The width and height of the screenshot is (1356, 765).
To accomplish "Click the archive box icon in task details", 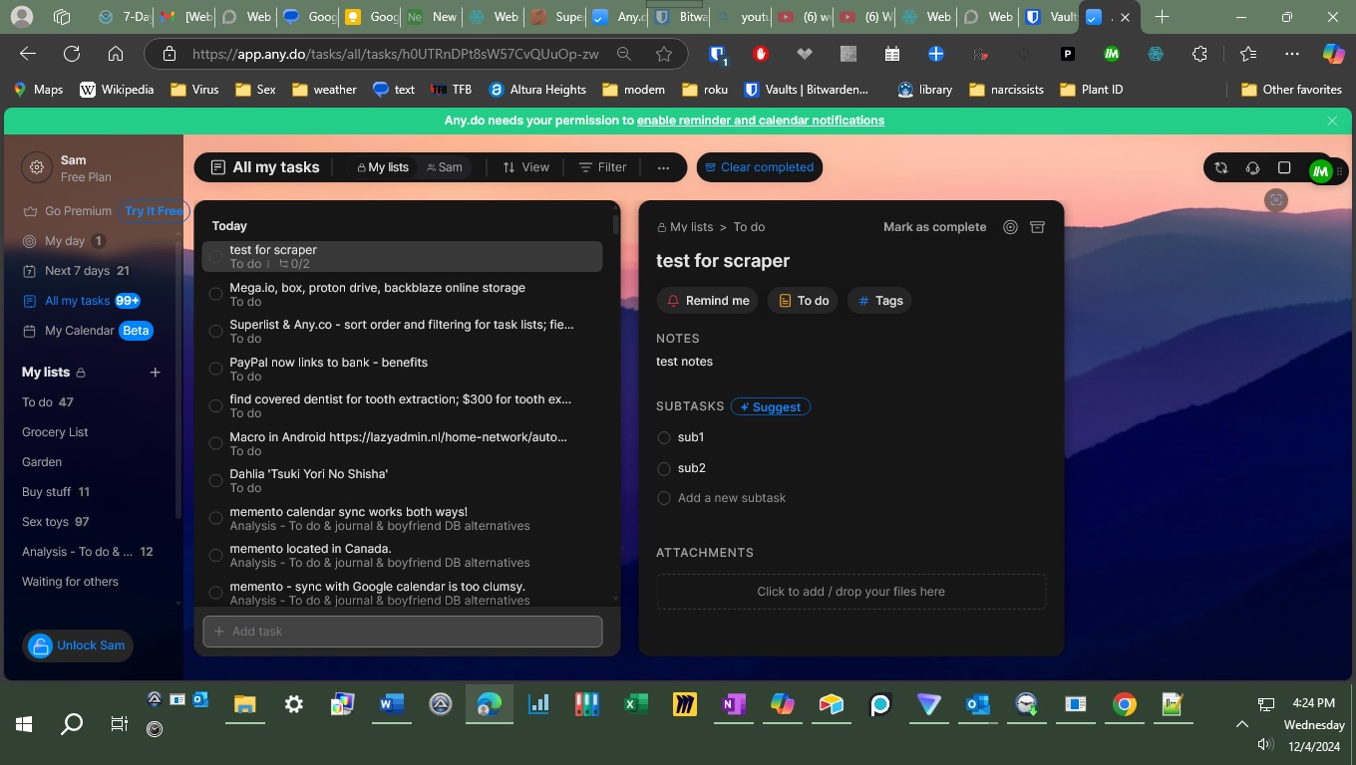I will 1037,227.
